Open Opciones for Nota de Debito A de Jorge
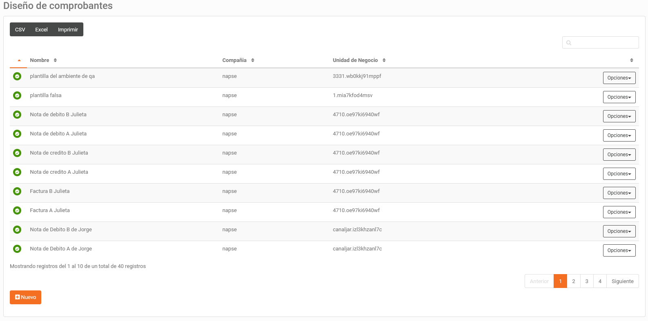The width and height of the screenshot is (648, 321). point(619,250)
